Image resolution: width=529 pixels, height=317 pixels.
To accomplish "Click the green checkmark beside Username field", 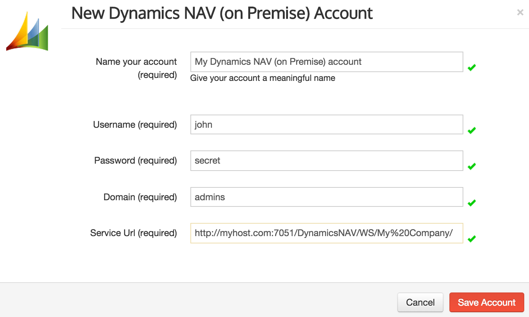I will click(x=472, y=130).
